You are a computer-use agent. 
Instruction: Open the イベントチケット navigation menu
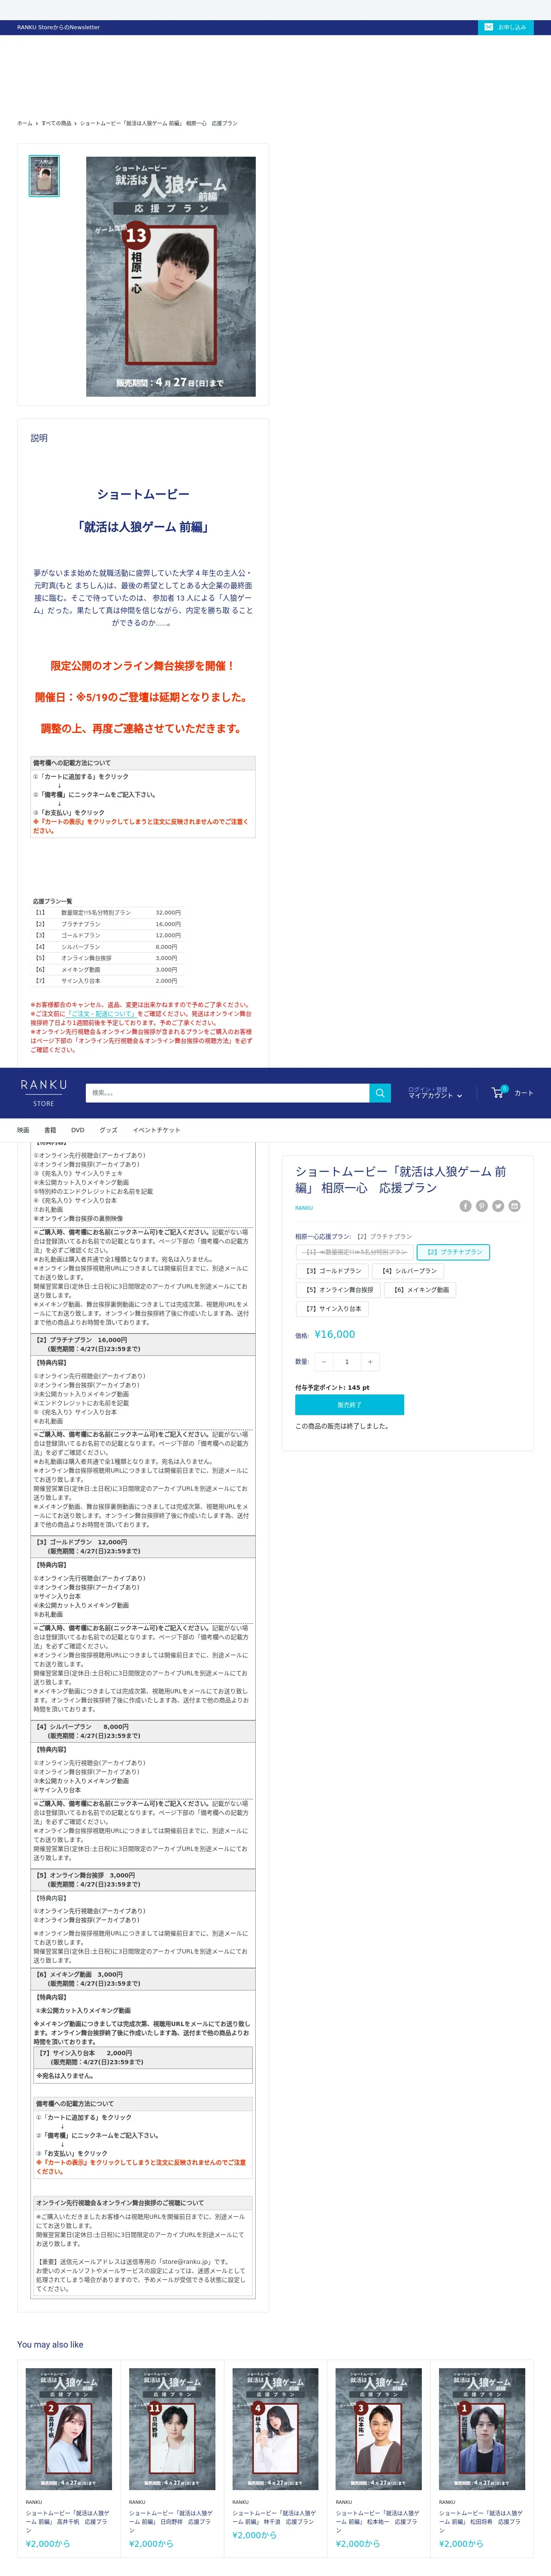coord(156,1130)
